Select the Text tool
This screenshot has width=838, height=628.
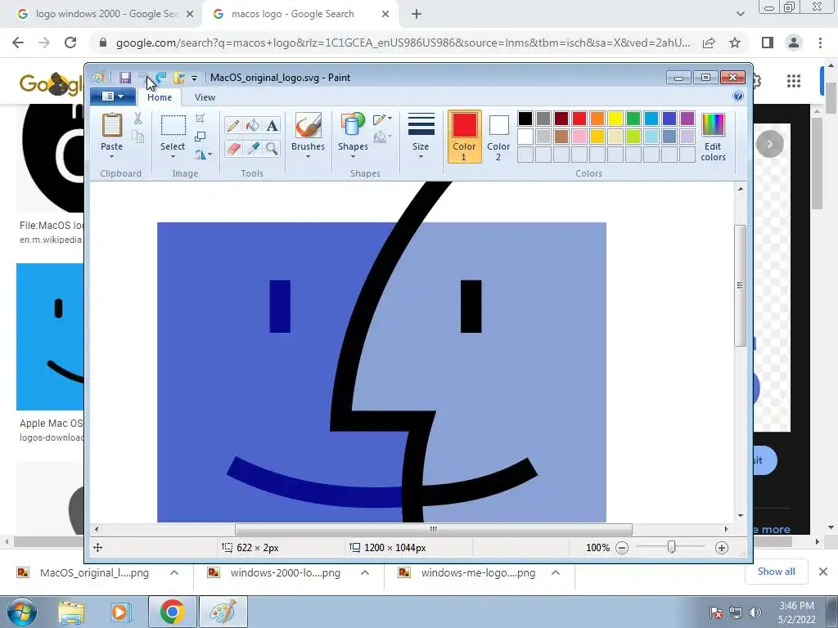272,126
